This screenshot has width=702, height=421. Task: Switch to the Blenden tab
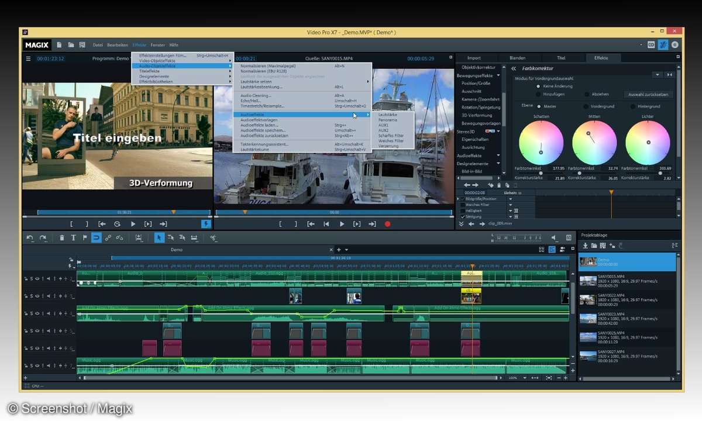click(517, 58)
